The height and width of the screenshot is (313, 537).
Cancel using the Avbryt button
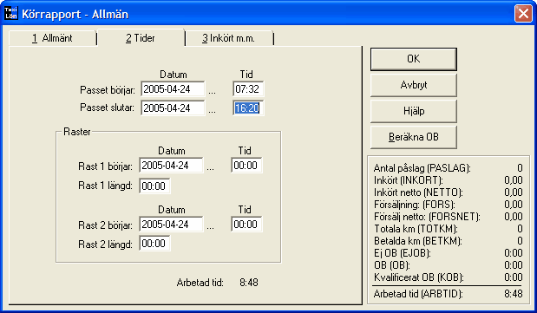[413, 85]
